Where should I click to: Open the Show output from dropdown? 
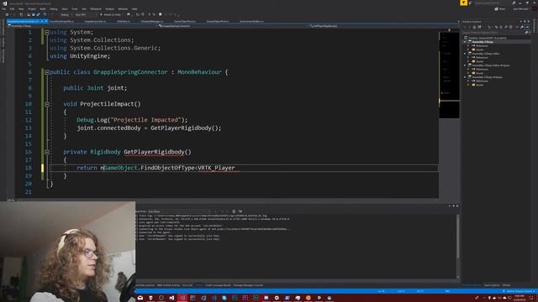coord(179,211)
